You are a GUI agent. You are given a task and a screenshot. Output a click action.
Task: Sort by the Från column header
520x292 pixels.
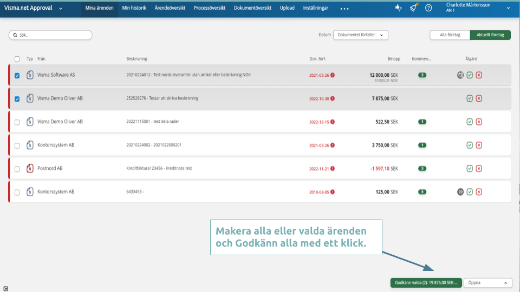tap(41, 59)
